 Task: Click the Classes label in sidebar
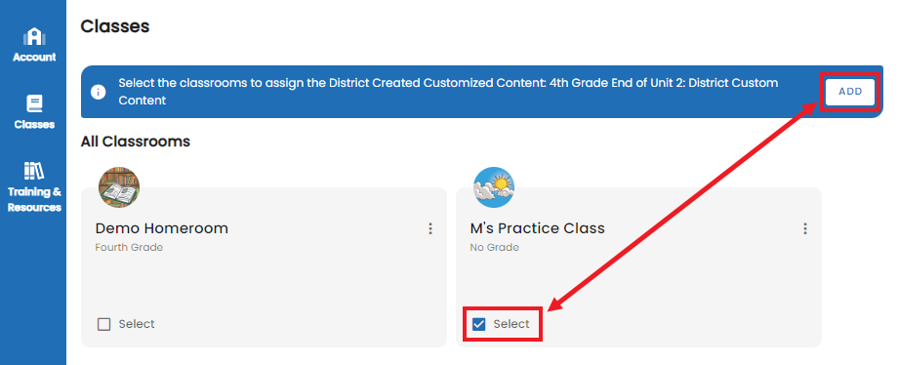(x=34, y=124)
